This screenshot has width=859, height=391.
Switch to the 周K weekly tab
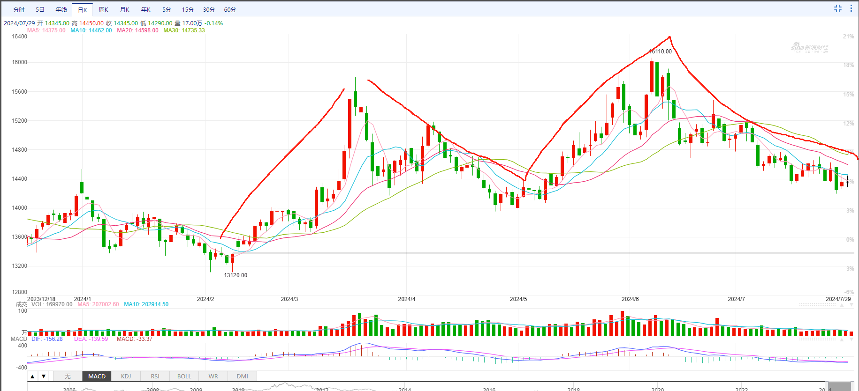(104, 10)
